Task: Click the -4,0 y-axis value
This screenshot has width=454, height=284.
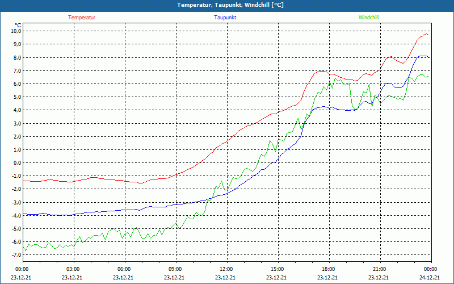Action: (x=16, y=215)
